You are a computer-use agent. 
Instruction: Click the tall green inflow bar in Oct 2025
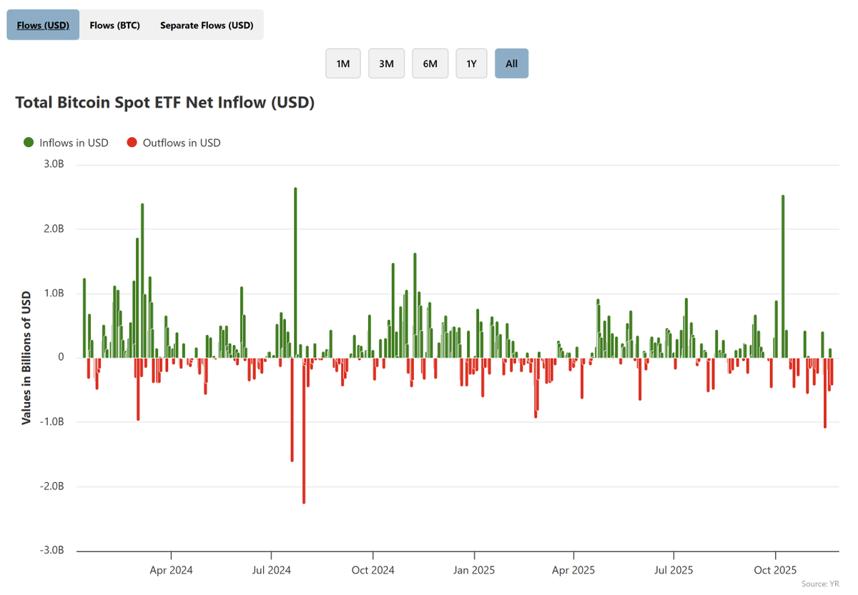(783, 276)
